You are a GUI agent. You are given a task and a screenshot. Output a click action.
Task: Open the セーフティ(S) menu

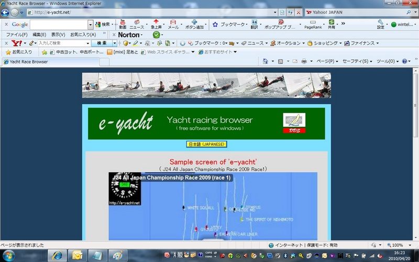(357, 61)
